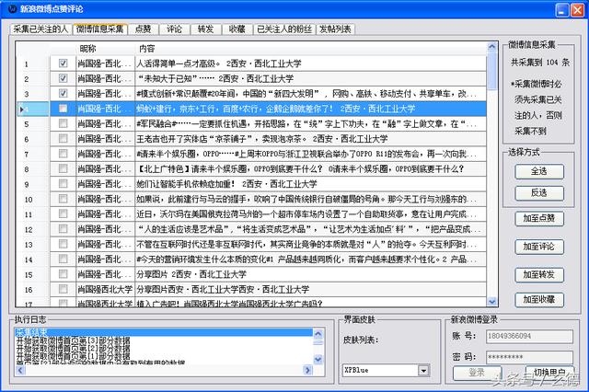Image resolution: width=589 pixels, height=392 pixels.
Task: Check the checkbox in highlighted row 4
Action: [63, 109]
